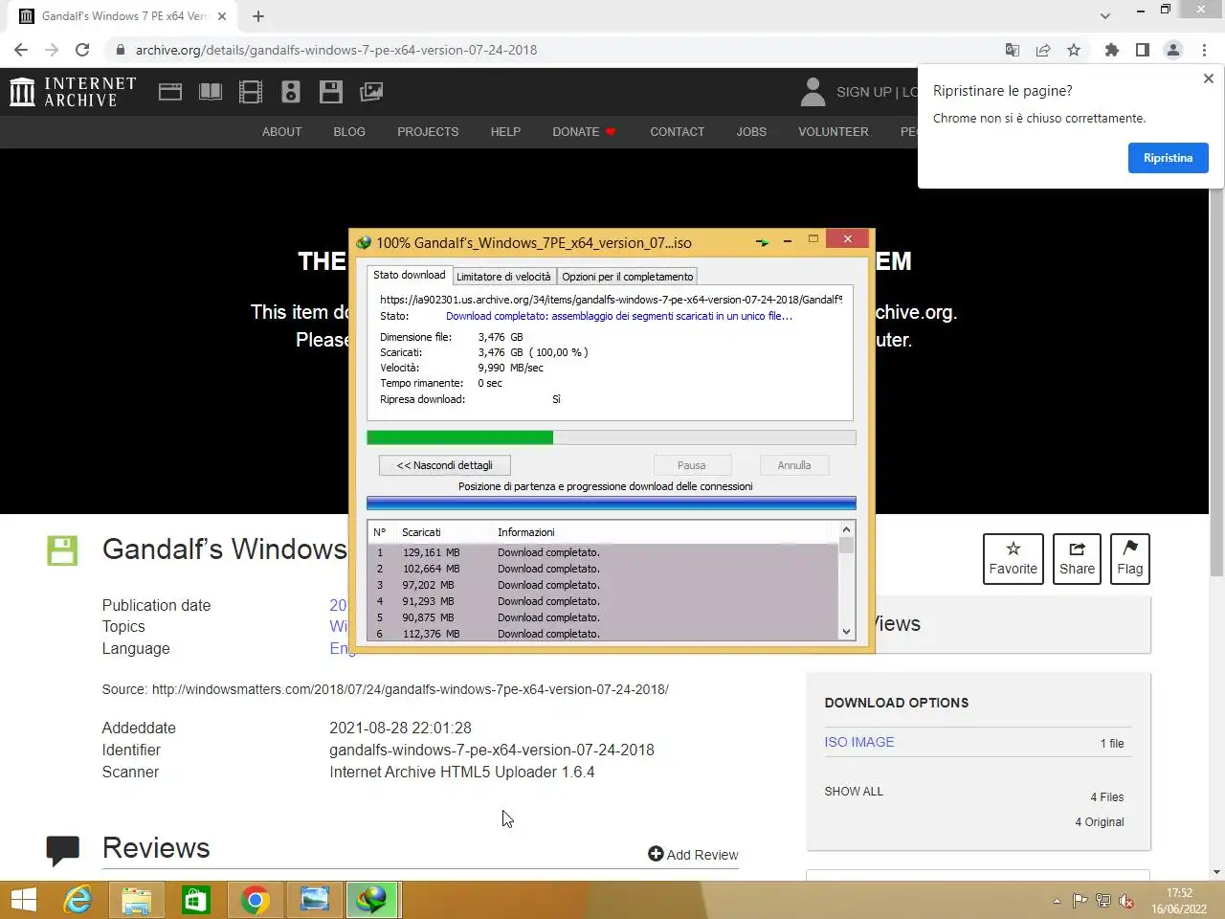1225x919 pixels.
Task: Toggle Chrome side panel icon
Action: coord(1142,50)
